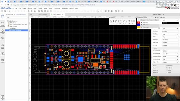Select the Image tool in PCB Tools
The height and width of the screenshot is (101, 180).
(134, 21)
